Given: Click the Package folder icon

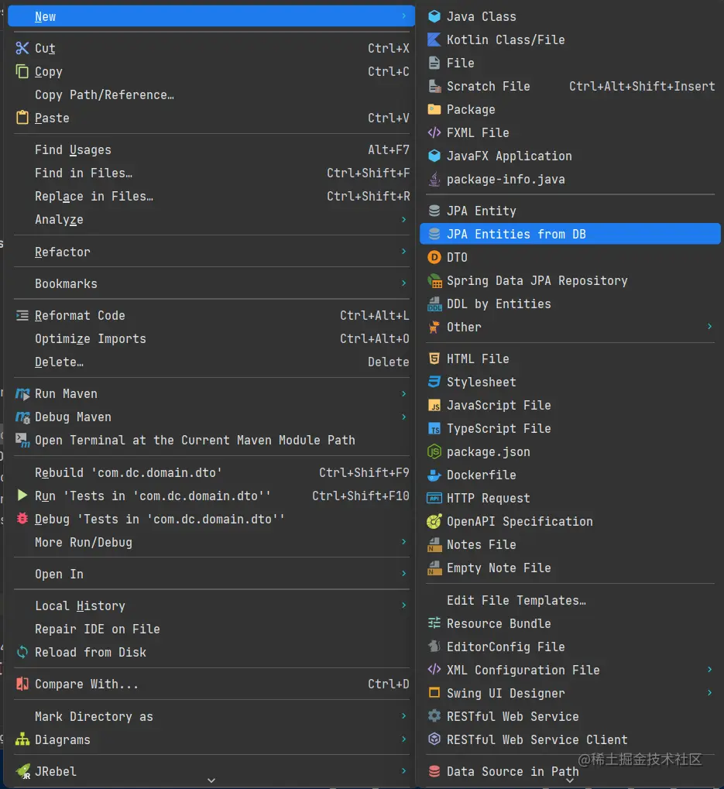Looking at the screenshot, I should coord(434,109).
